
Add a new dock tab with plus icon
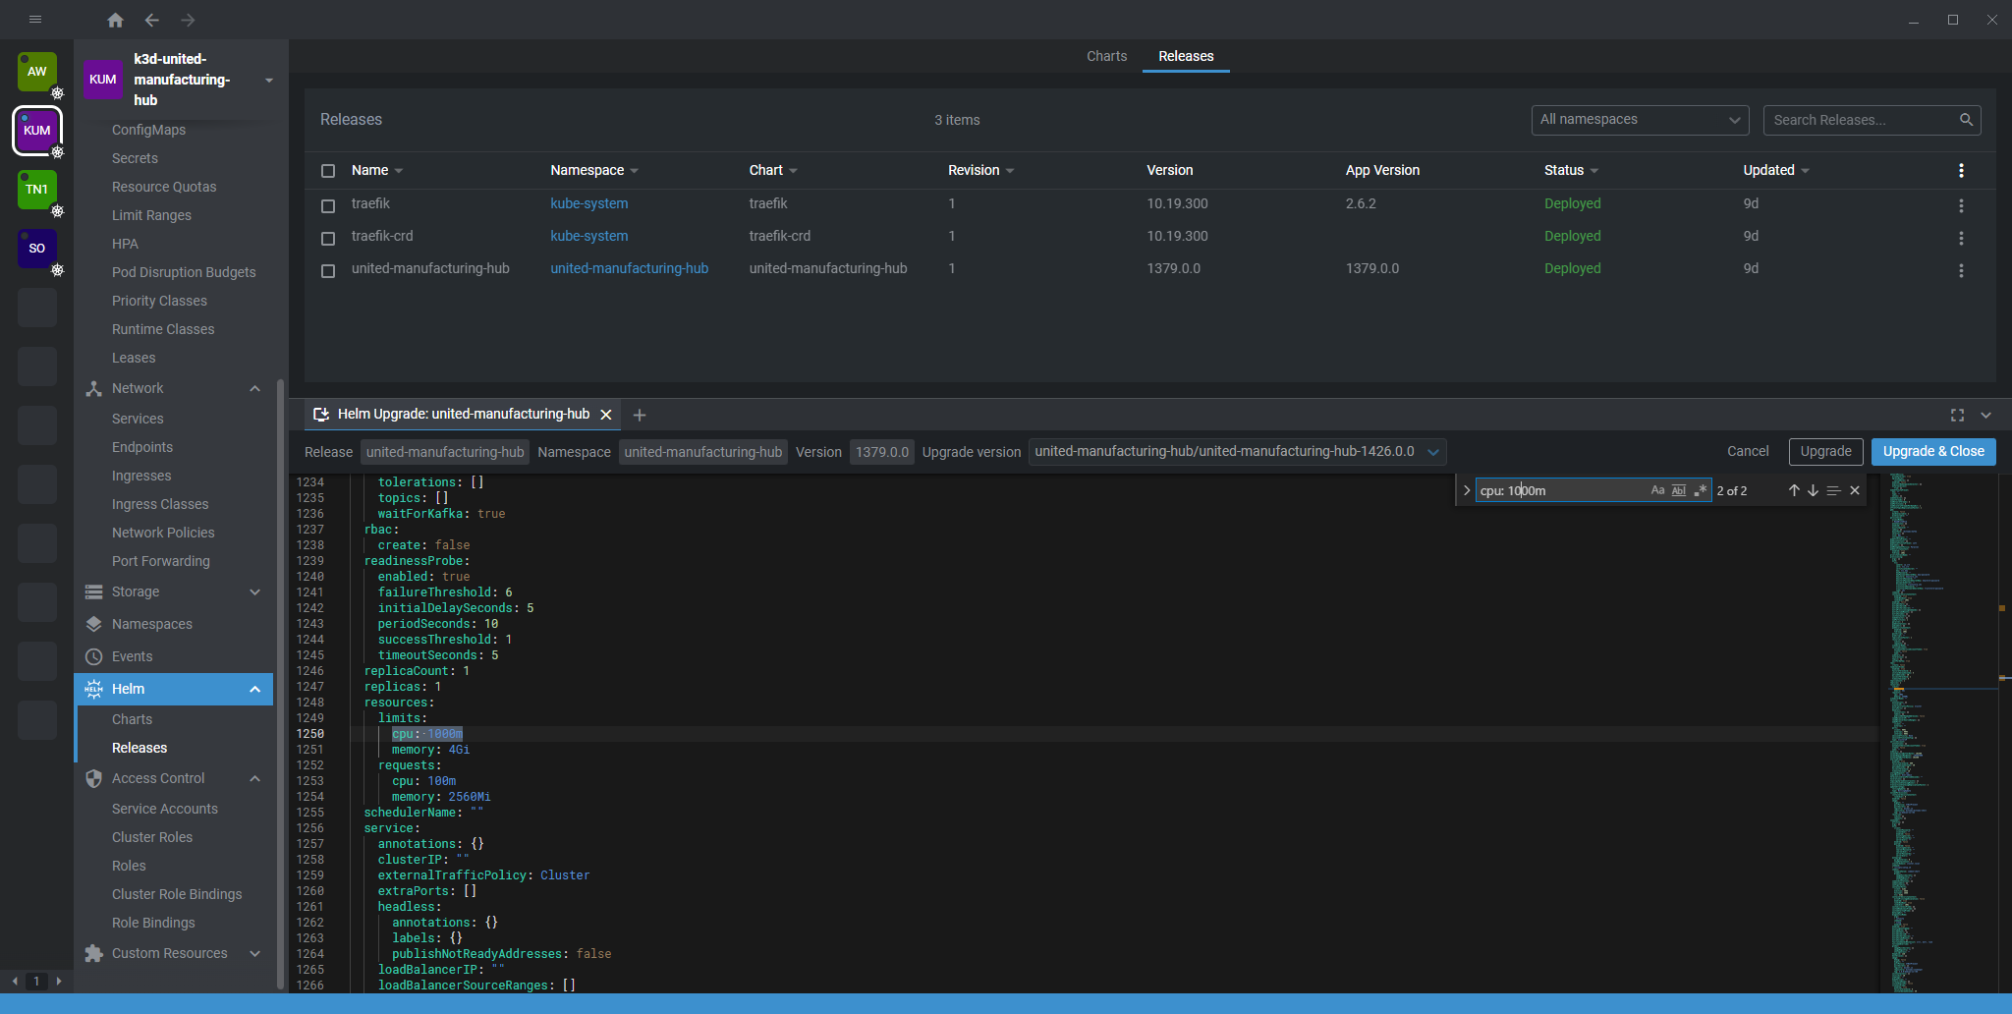(x=640, y=415)
